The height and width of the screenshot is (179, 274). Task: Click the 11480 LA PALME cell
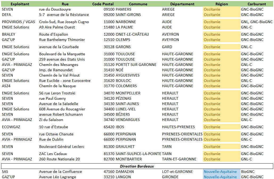[118, 27]
